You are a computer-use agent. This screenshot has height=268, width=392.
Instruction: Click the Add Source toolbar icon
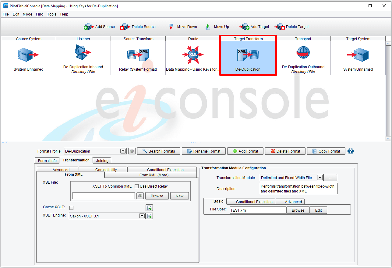pos(89,26)
